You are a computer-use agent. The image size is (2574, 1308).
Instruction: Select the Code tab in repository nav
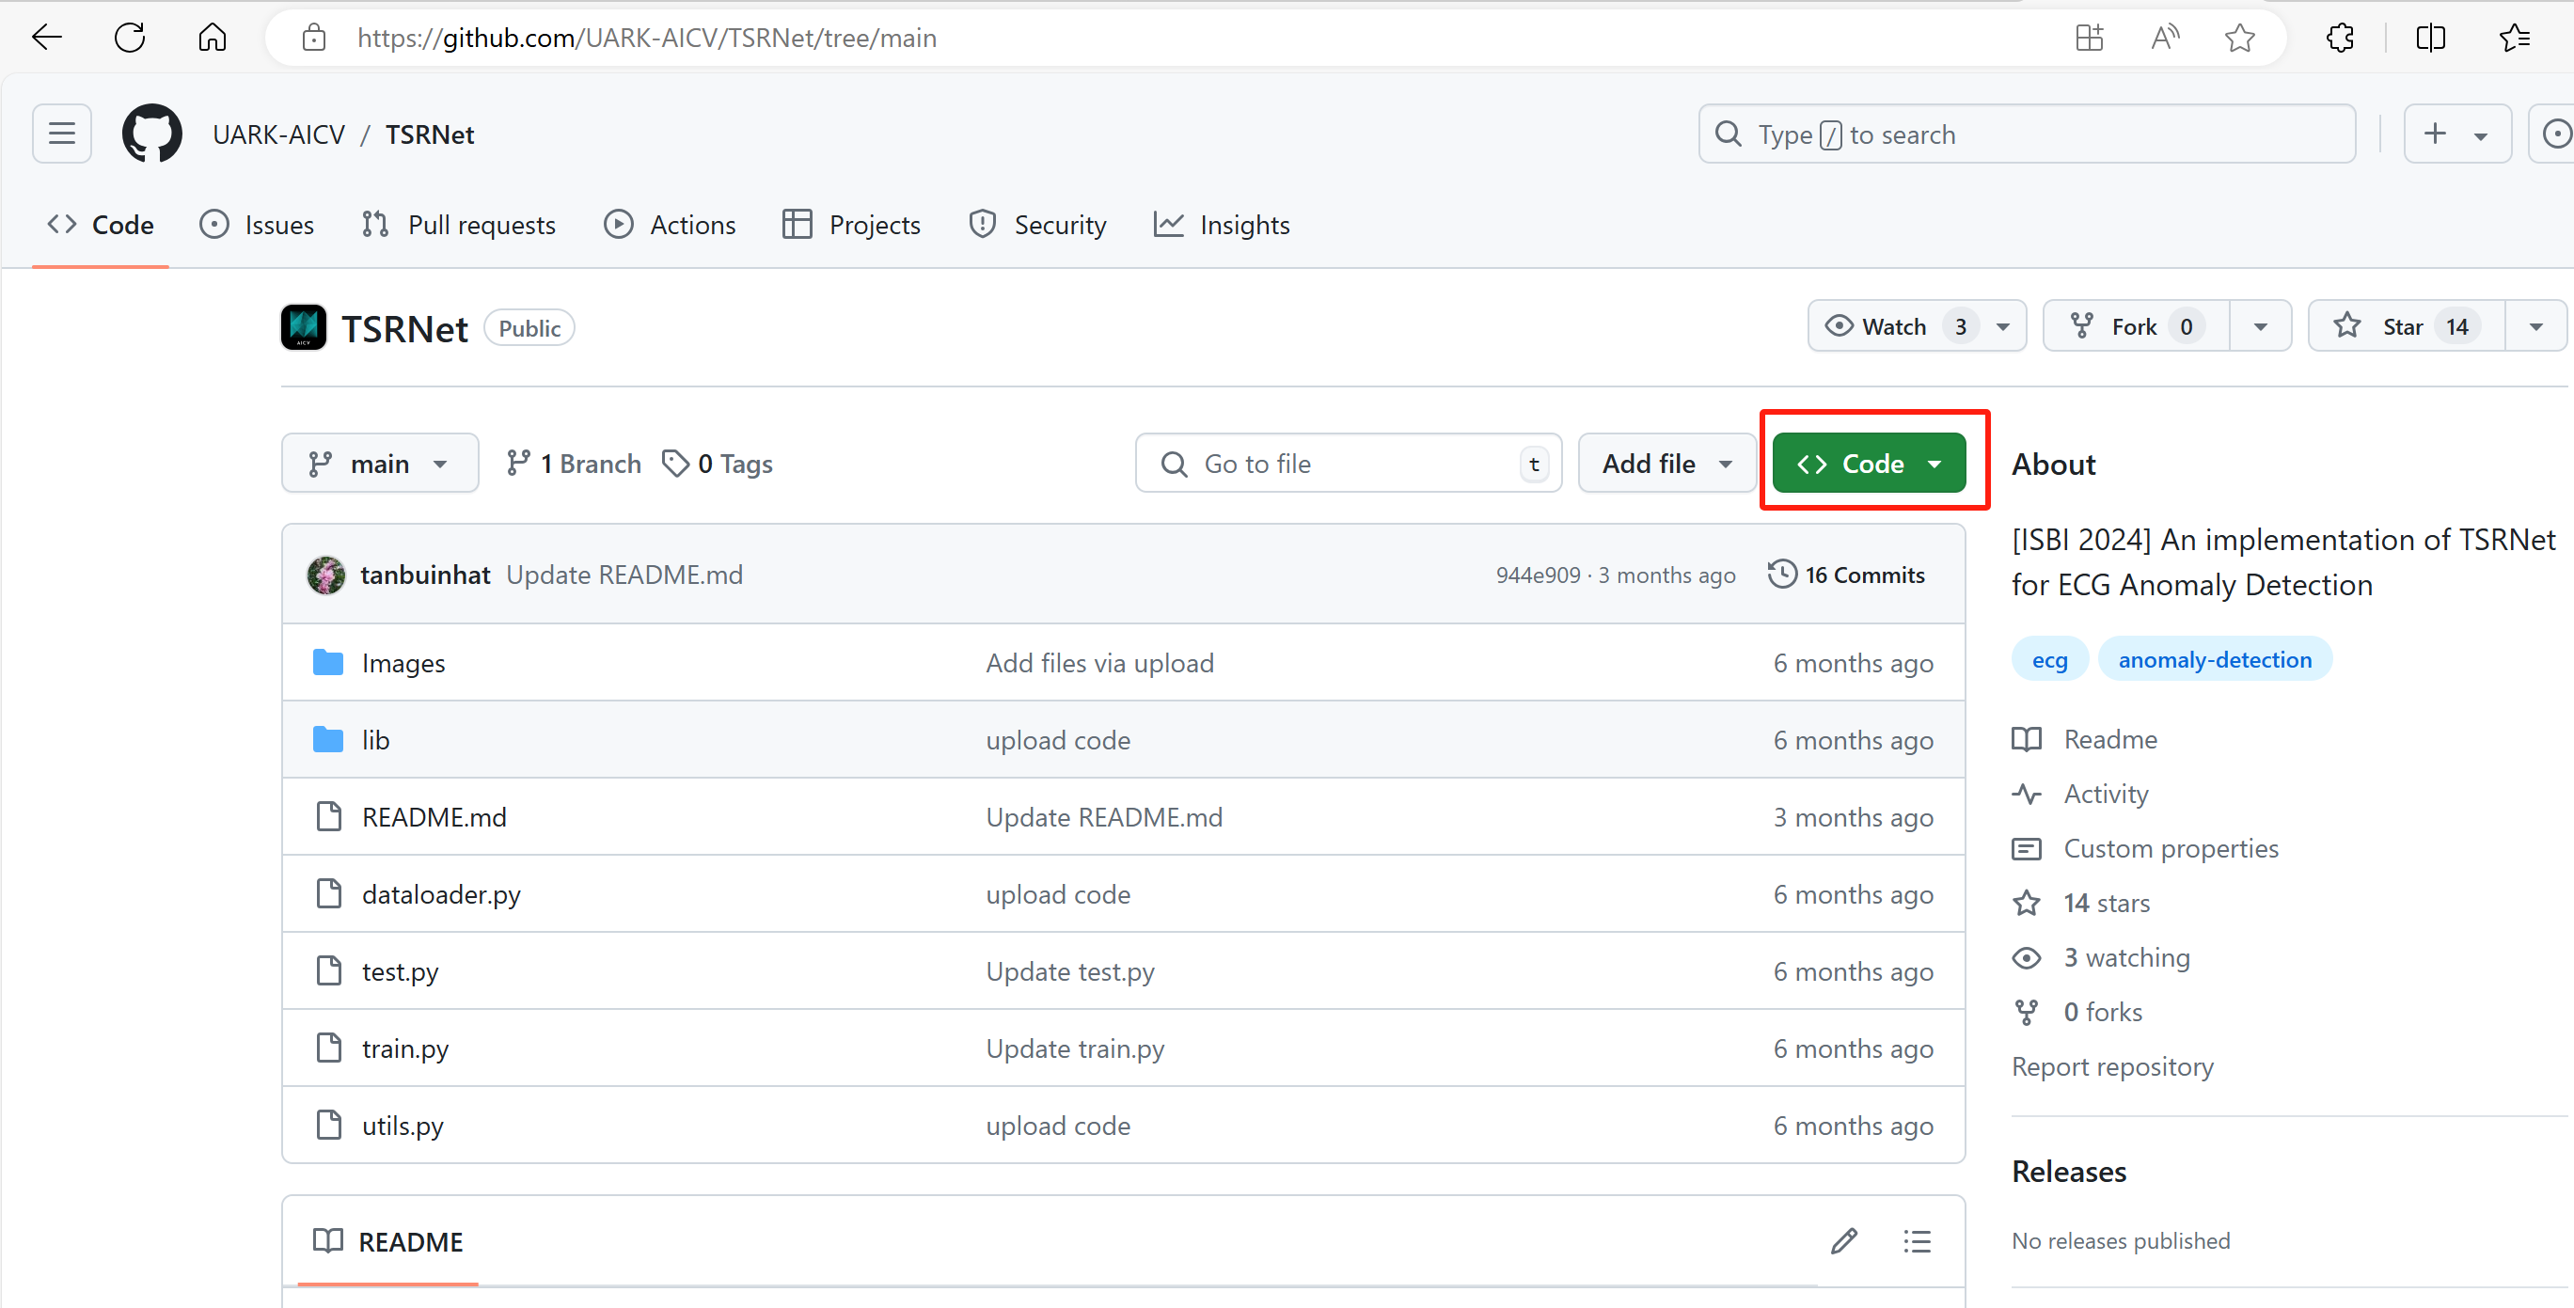[103, 226]
